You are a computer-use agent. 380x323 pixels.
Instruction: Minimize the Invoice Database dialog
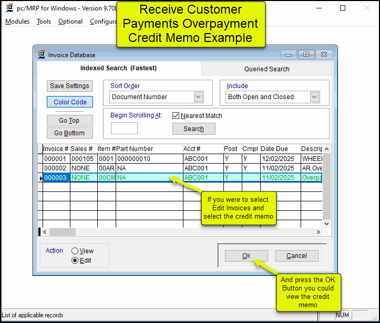click(288, 55)
